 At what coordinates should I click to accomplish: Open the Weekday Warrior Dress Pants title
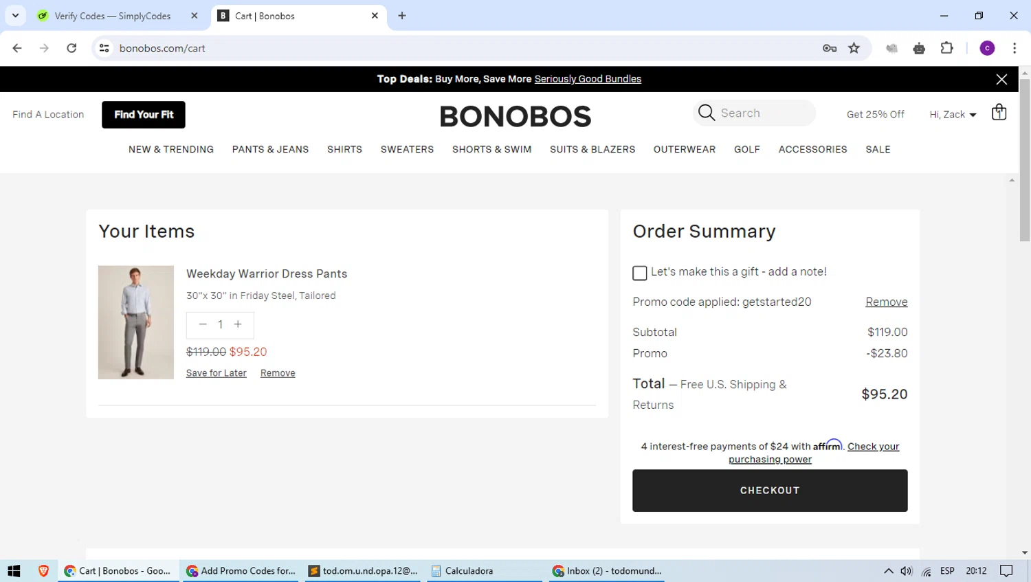click(267, 273)
